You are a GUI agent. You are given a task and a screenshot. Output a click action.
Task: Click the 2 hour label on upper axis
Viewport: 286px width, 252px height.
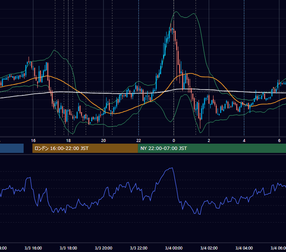pyautogui.click(x=209, y=141)
